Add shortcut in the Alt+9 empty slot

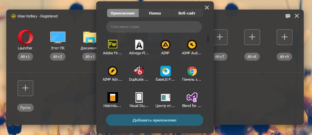[285, 37]
